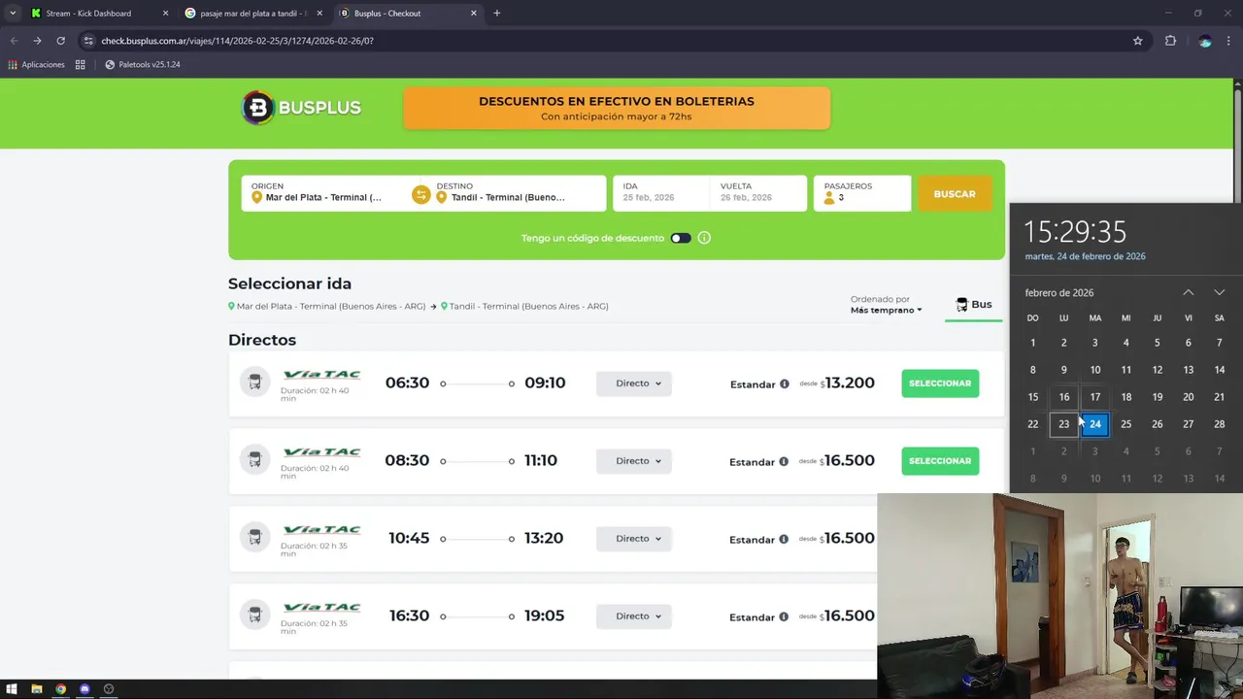The height and width of the screenshot is (699, 1243).
Task: Expand Directo dropdown on 10:45 trip
Action: point(634,539)
